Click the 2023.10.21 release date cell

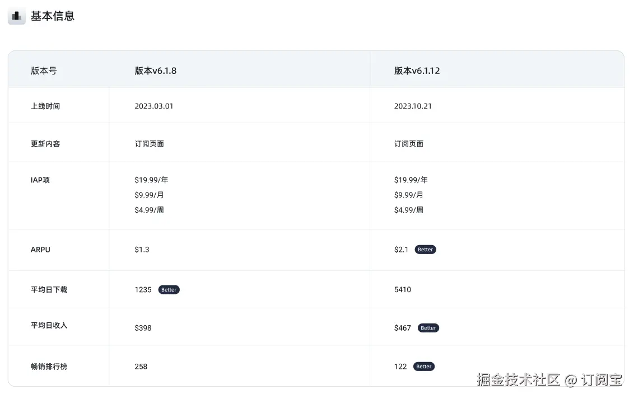(x=413, y=105)
